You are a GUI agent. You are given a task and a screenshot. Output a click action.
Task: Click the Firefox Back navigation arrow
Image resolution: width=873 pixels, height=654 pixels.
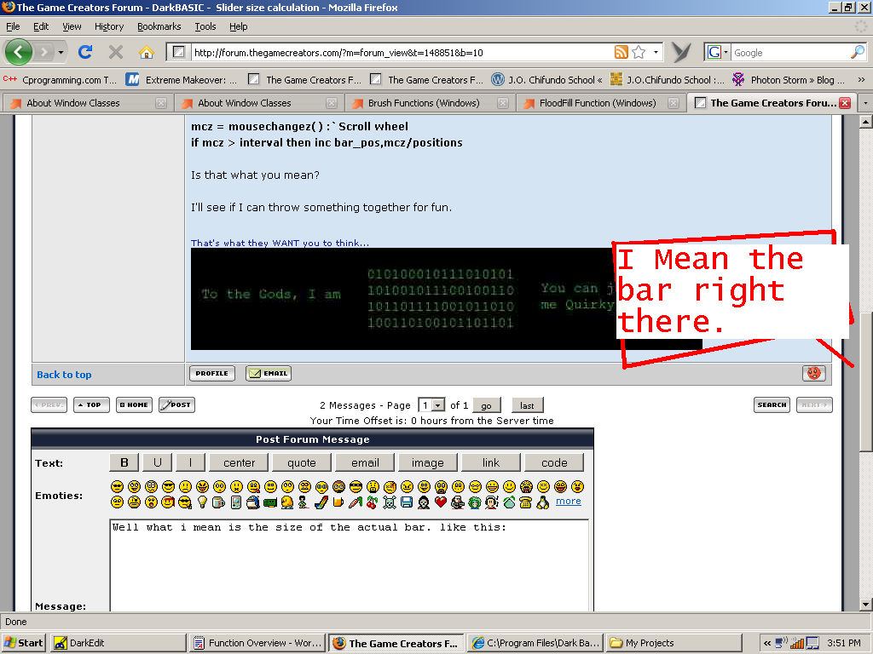tap(19, 52)
